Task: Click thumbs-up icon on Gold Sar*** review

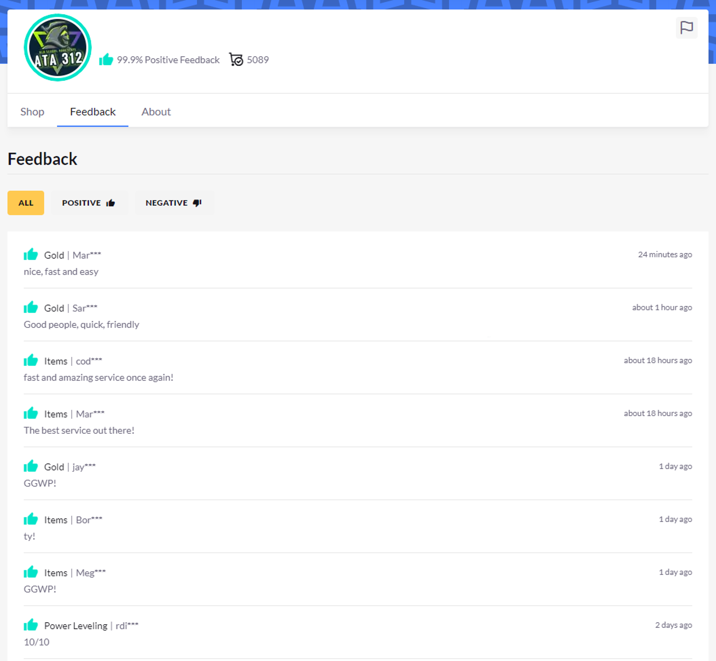Action: [31, 307]
